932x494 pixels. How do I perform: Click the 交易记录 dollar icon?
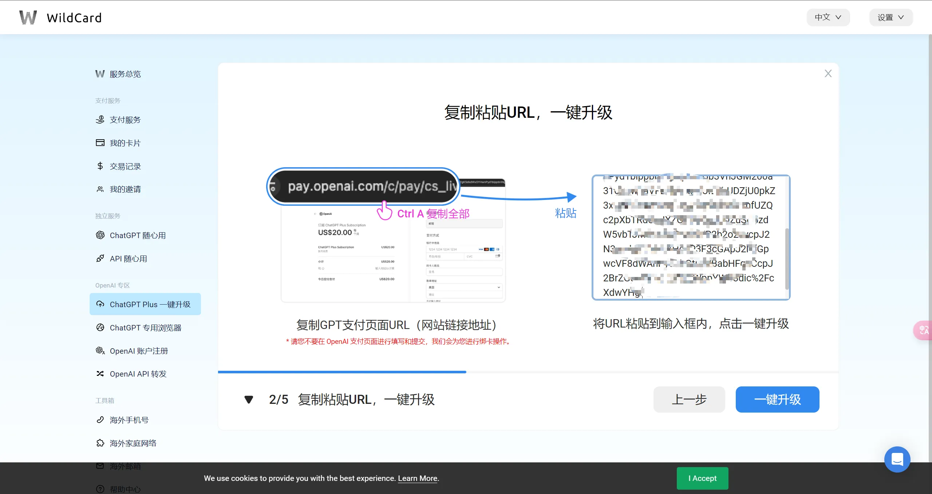click(x=100, y=166)
